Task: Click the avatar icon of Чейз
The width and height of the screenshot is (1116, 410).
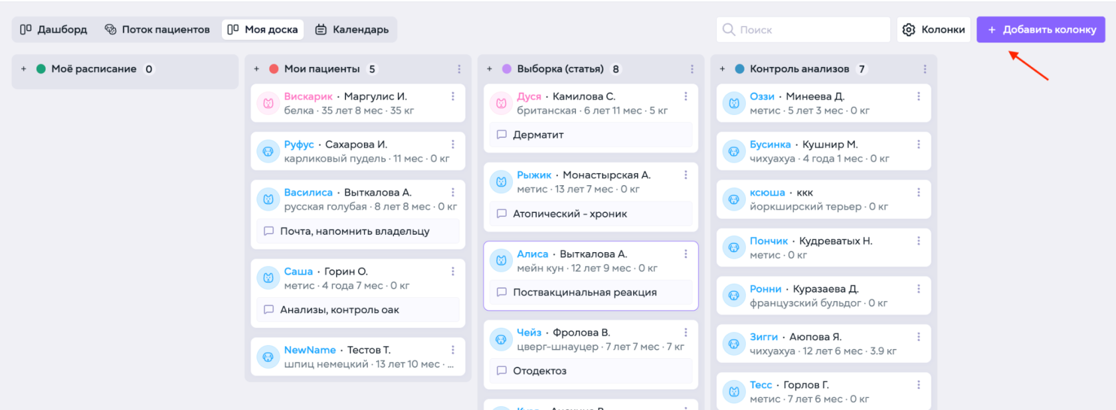Action: (x=502, y=340)
